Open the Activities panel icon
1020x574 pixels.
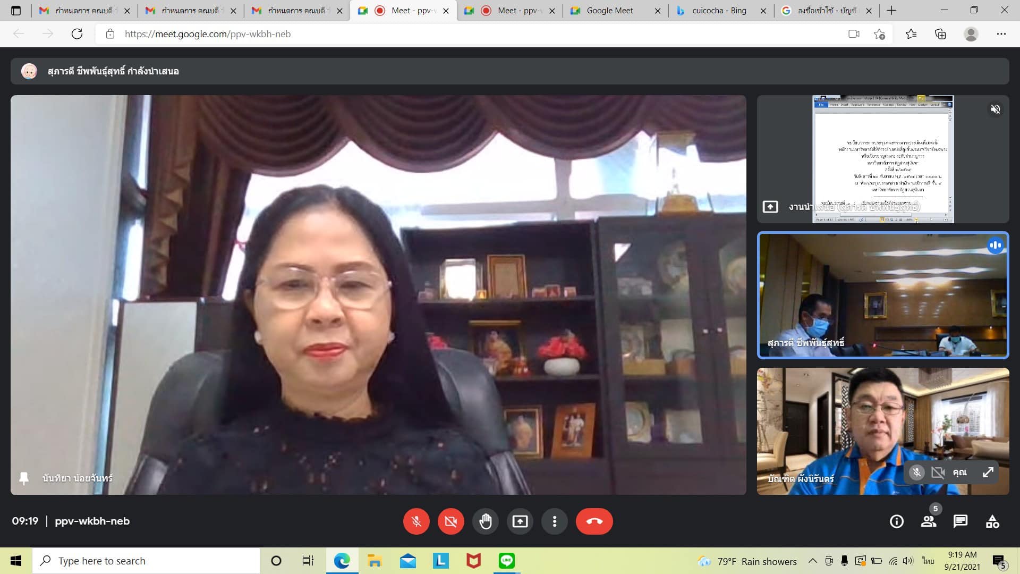[x=992, y=522]
